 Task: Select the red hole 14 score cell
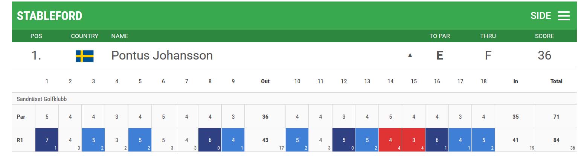click(390, 140)
